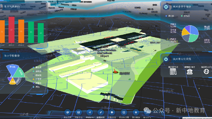Click the 杭州市学生统计 panel title

point(182,7)
